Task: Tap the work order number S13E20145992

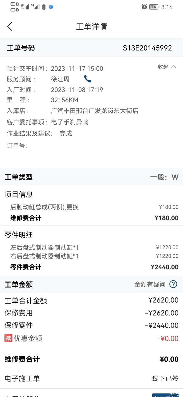Action: coord(147,48)
